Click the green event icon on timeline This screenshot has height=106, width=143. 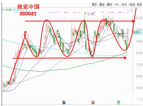coord(119,103)
